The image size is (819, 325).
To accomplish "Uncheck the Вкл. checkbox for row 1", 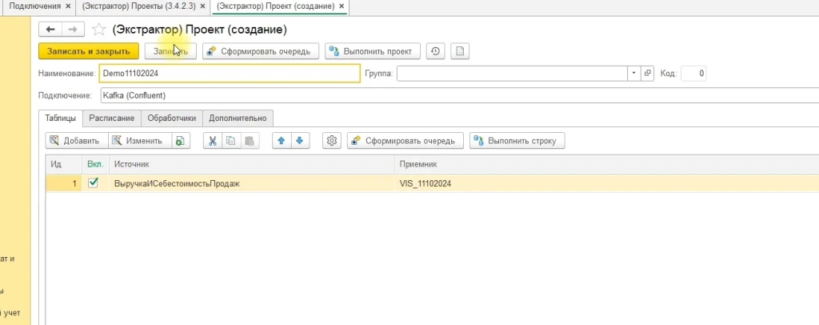I will (93, 183).
